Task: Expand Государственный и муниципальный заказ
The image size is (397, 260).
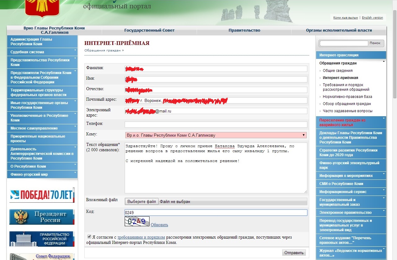Action: (x=351, y=202)
